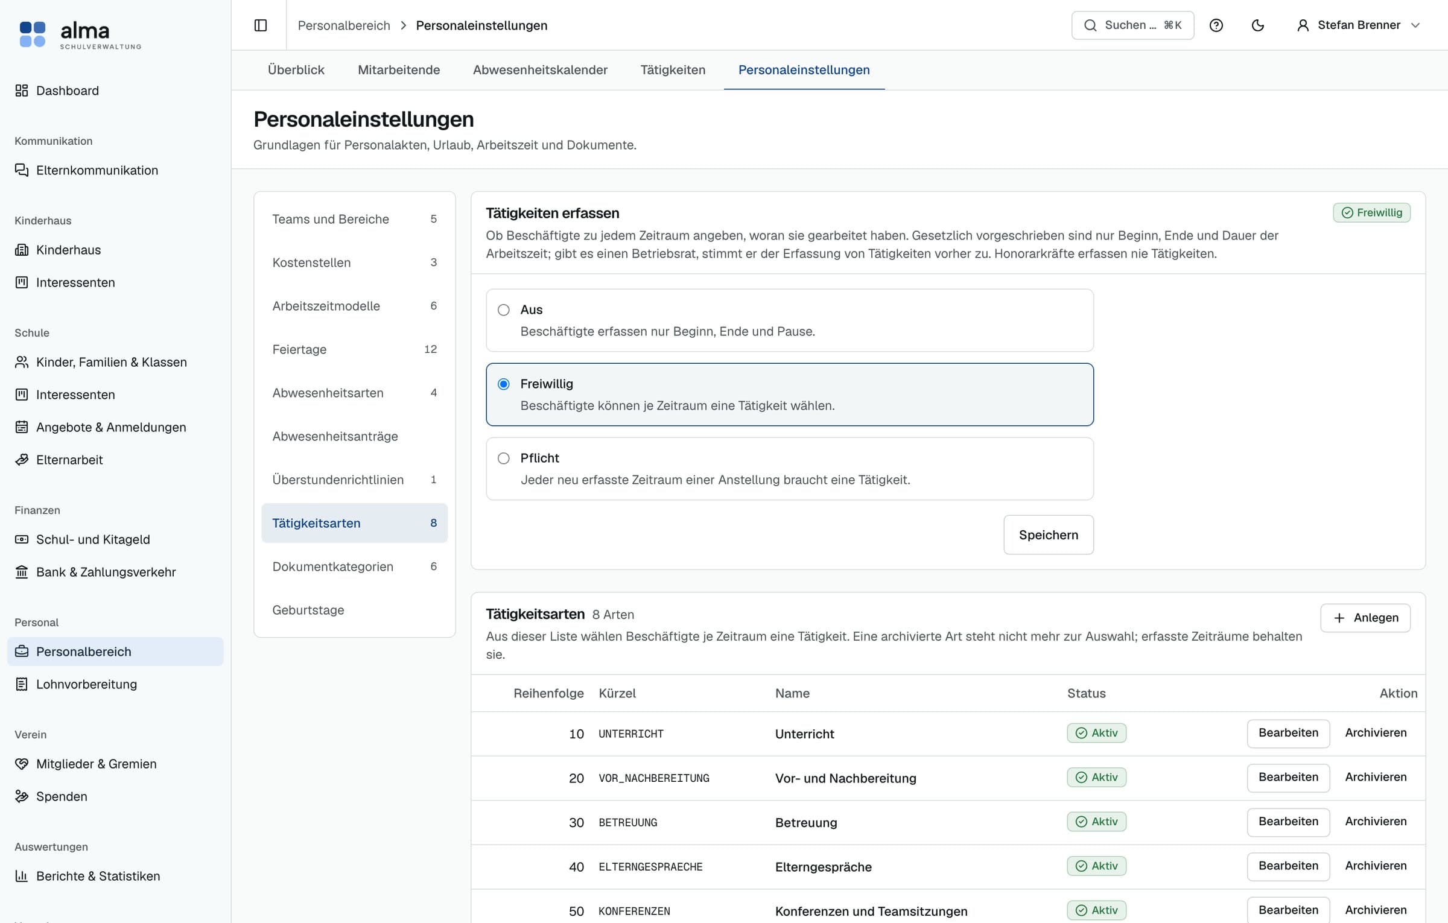
Task: Open Kinder, Familien & Klassen
Action: (x=115, y=362)
